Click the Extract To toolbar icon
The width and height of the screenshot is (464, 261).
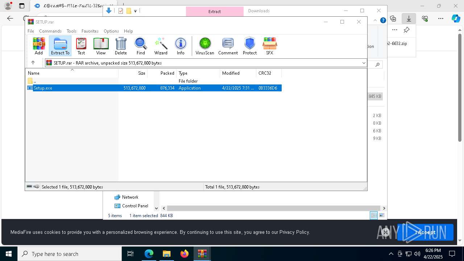[60, 46]
